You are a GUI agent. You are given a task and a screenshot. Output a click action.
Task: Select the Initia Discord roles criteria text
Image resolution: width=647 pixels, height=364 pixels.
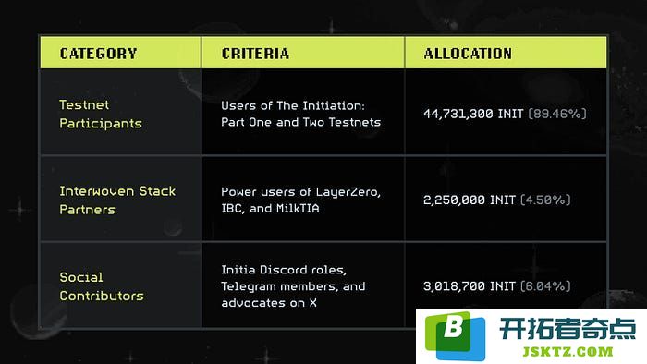tap(293, 286)
